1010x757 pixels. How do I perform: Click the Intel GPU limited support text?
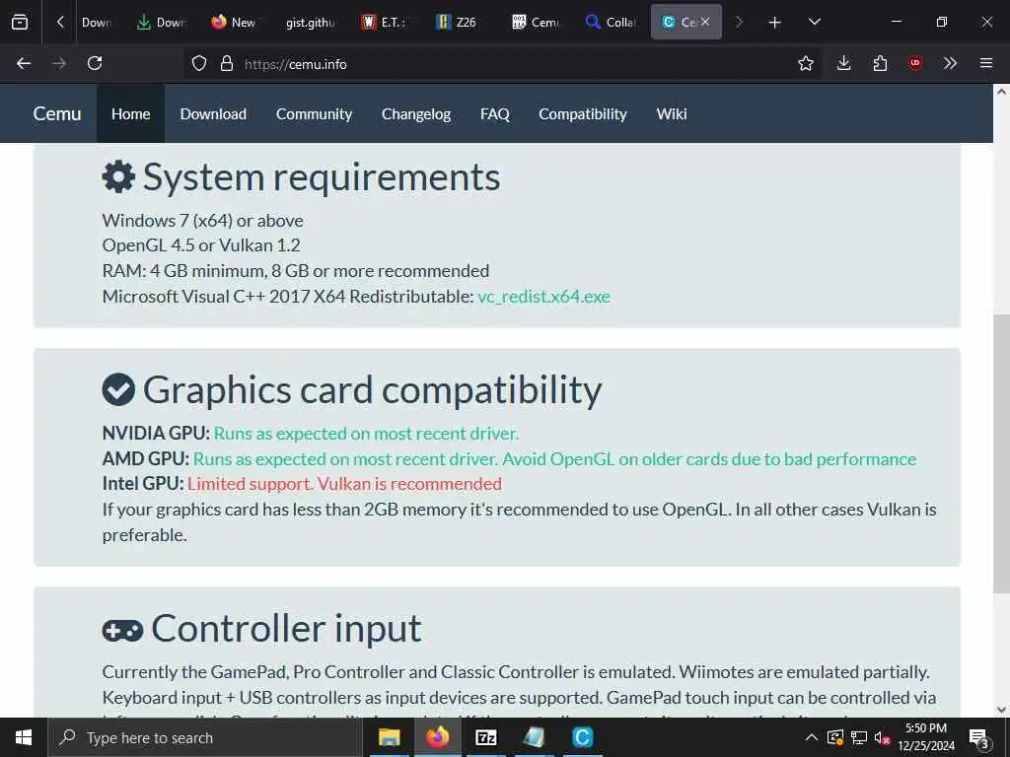click(344, 484)
